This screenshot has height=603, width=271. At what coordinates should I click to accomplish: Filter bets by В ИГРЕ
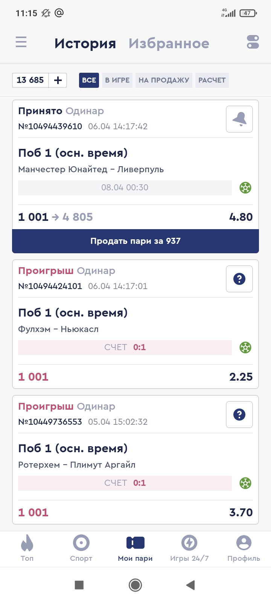[x=117, y=80]
